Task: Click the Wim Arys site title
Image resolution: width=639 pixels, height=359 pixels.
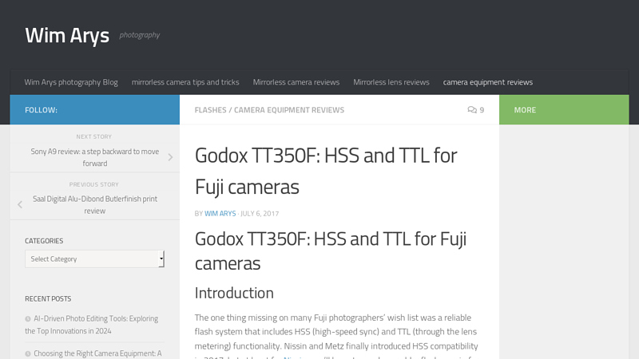Action: [67, 35]
